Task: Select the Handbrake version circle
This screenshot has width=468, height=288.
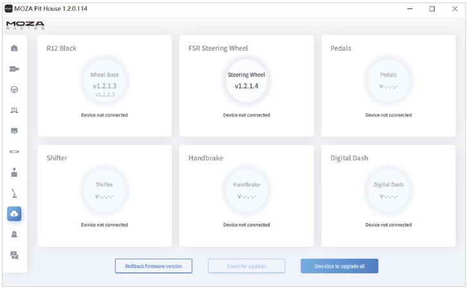Action: 247,190
